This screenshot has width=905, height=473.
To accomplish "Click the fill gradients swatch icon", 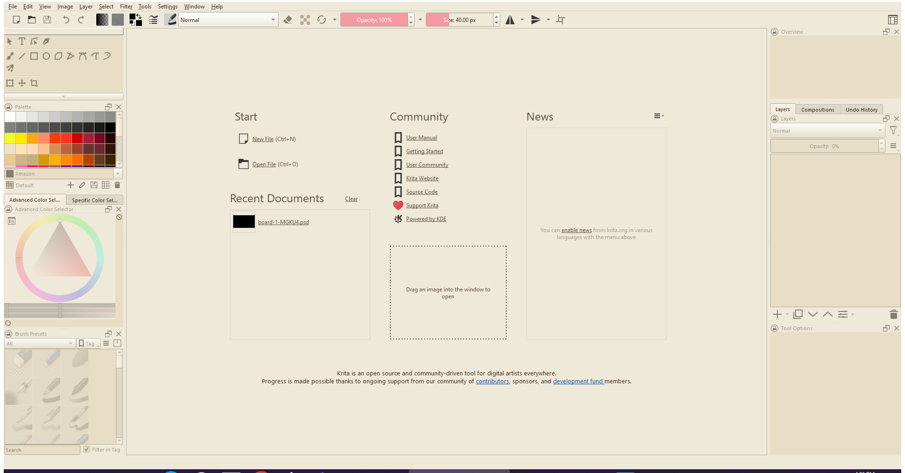I will click(102, 20).
